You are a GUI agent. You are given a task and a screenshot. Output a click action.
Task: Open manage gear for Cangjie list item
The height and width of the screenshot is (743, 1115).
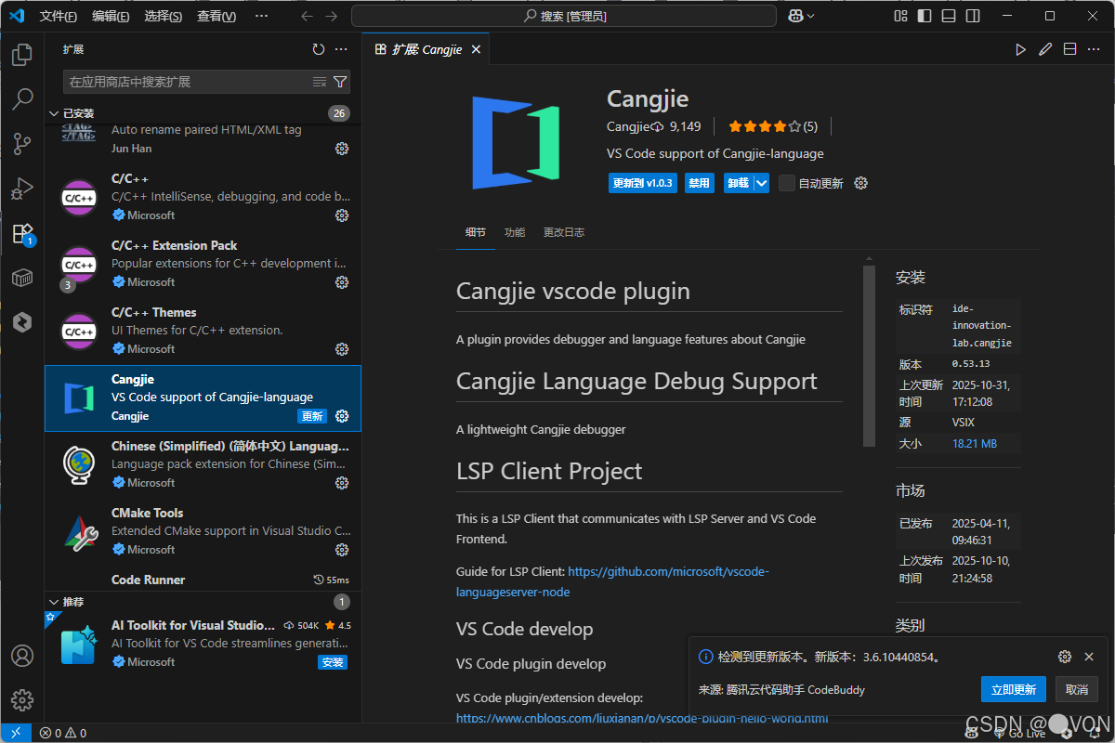[342, 416]
